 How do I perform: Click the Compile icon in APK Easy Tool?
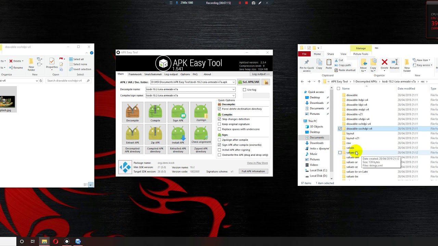tap(155, 112)
